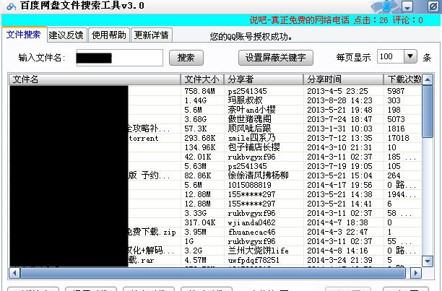Select the row shared by 玛服叔叔
The width and height of the screenshot is (442, 291).
[x=216, y=100]
